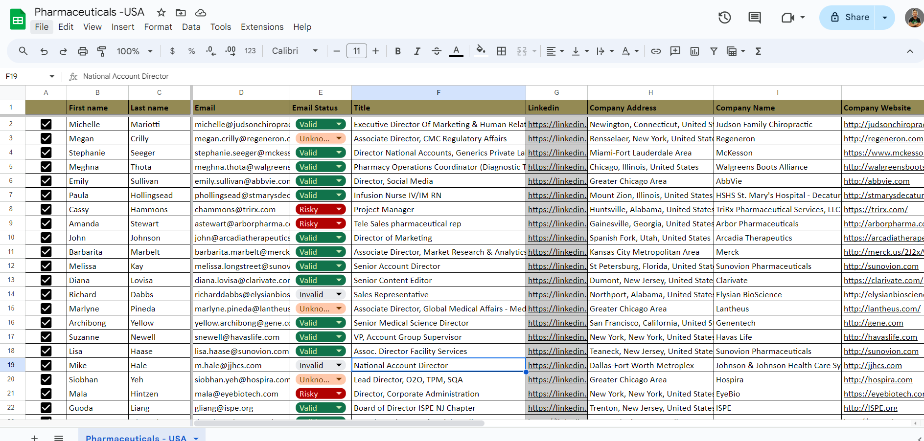This screenshot has width=924, height=441.
Task: Open the Calibri font dropdown
Action: click(295, 51)
